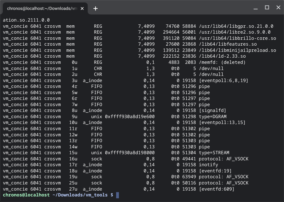Click the address 0xffff930a8d19e600
Screen dimensions: 284x202
coord(130,117)
